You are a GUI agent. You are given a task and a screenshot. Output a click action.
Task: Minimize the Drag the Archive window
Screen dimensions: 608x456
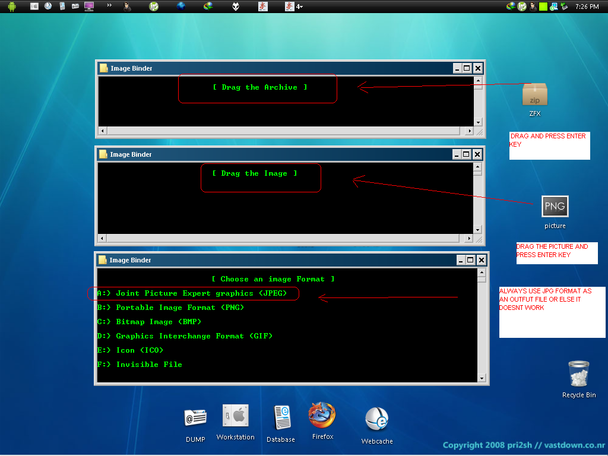457,68
